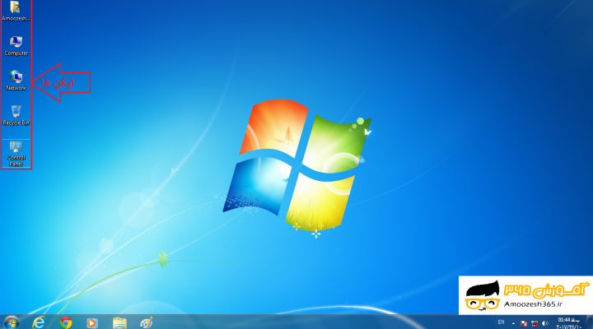
Task: Select the Amoozesh folder desktop icon
Action: tap(16, 11)
